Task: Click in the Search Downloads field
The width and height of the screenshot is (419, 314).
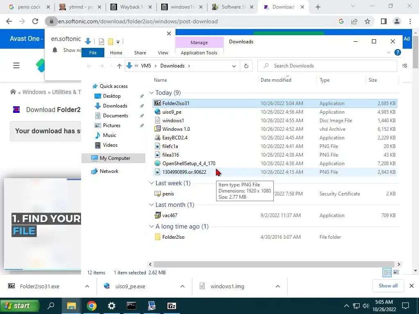Action: (327, 66)
